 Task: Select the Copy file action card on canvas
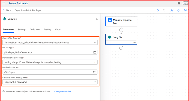pyautogui.click(x=121, y=39)
